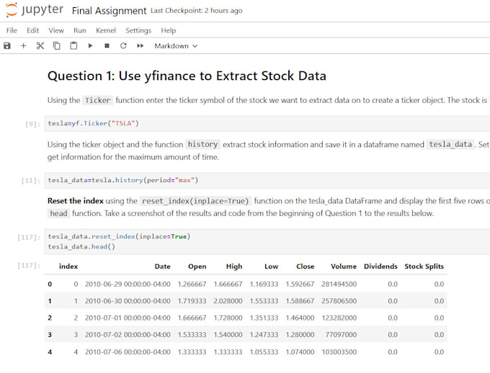The width and height of the screenshot is (490, 373).
Task: Restart the kernel with circular arrow icon
Action: coord(123,46)
